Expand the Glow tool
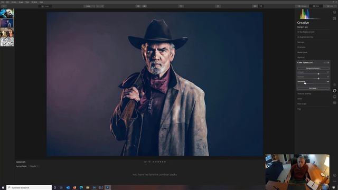 click(299, 99)
